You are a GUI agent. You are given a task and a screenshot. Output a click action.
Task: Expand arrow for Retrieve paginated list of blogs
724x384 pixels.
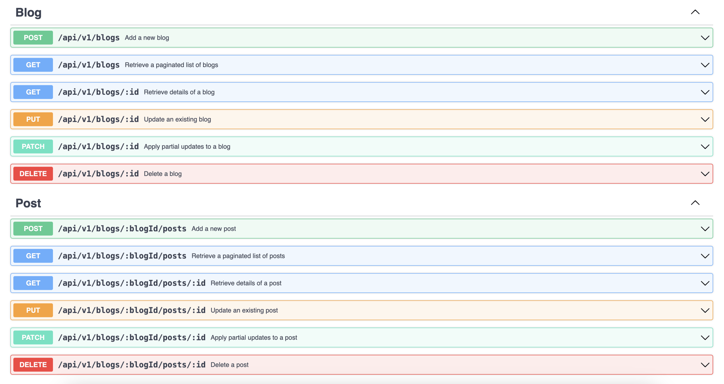coord(705,65)
